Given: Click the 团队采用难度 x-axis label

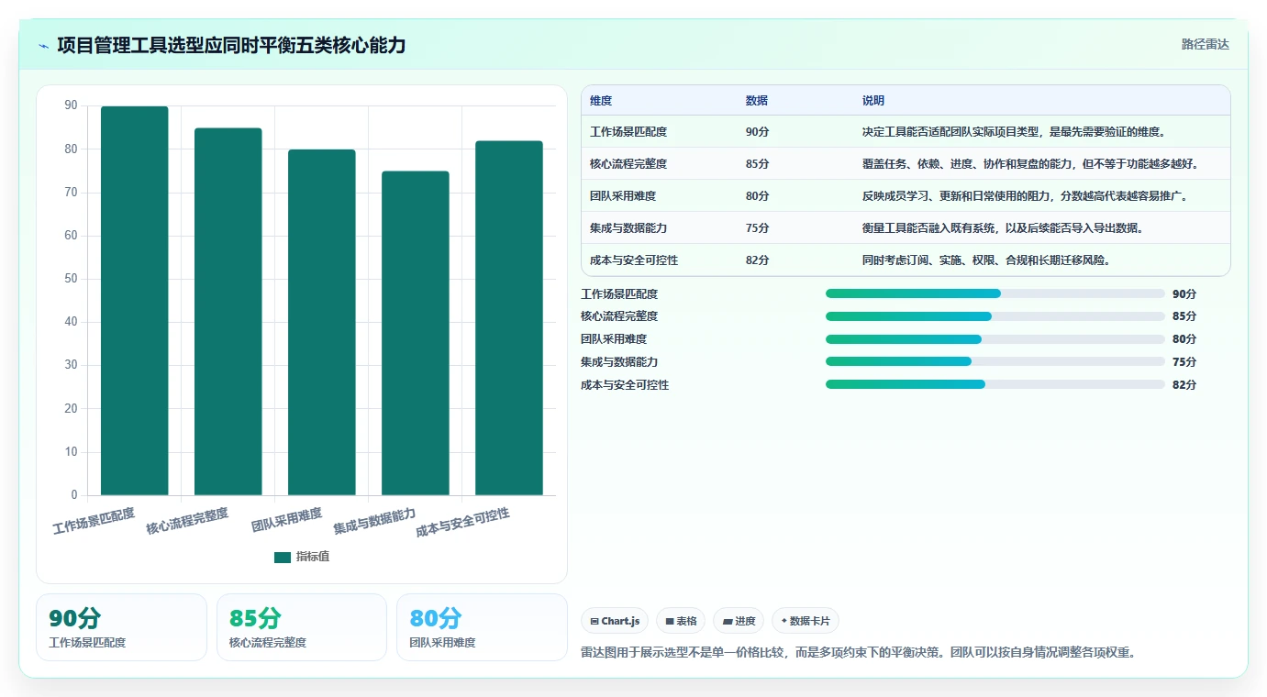Looking at the screenshot, I should point(287,521).
